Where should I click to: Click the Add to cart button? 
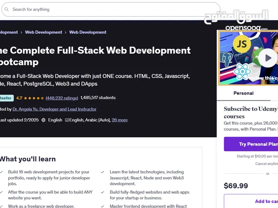point(251,201)
